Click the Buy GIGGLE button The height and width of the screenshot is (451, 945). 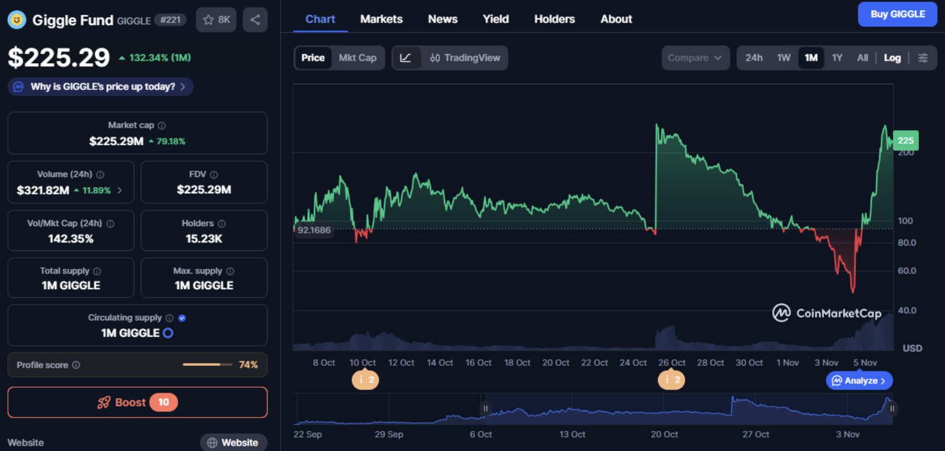pos(897,14)
